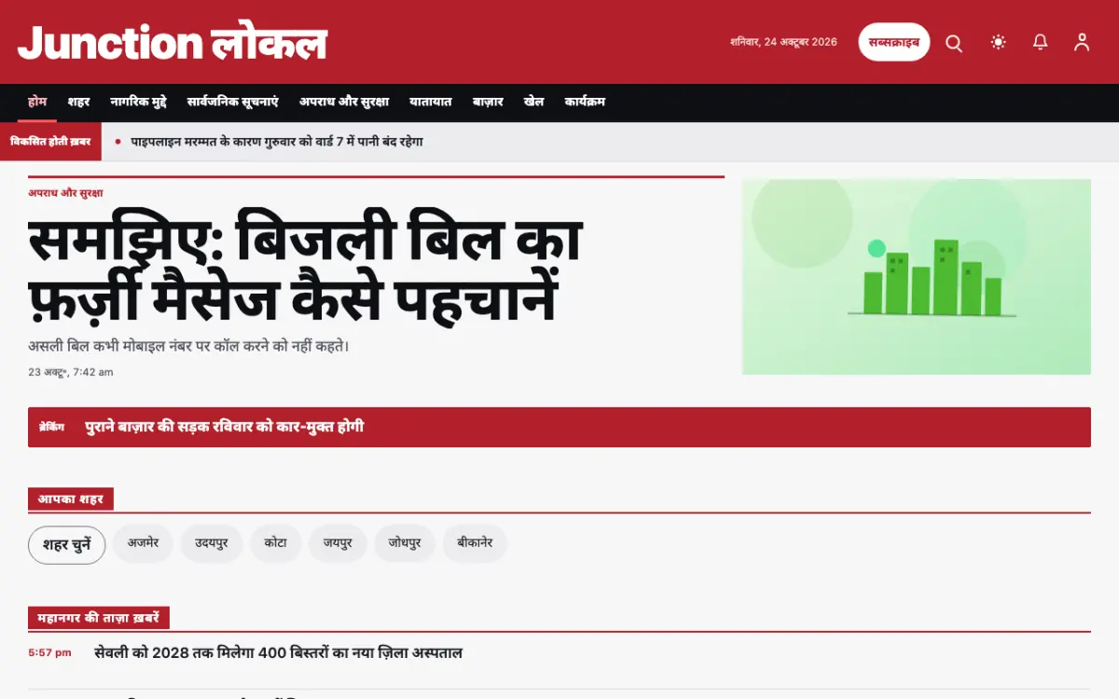Image resolution: width=1119 pixels, height=699 pixels.
Task: Open अपराध और सुरक्षा nav item
Action: pyautogui.click(x=344, y=102)
